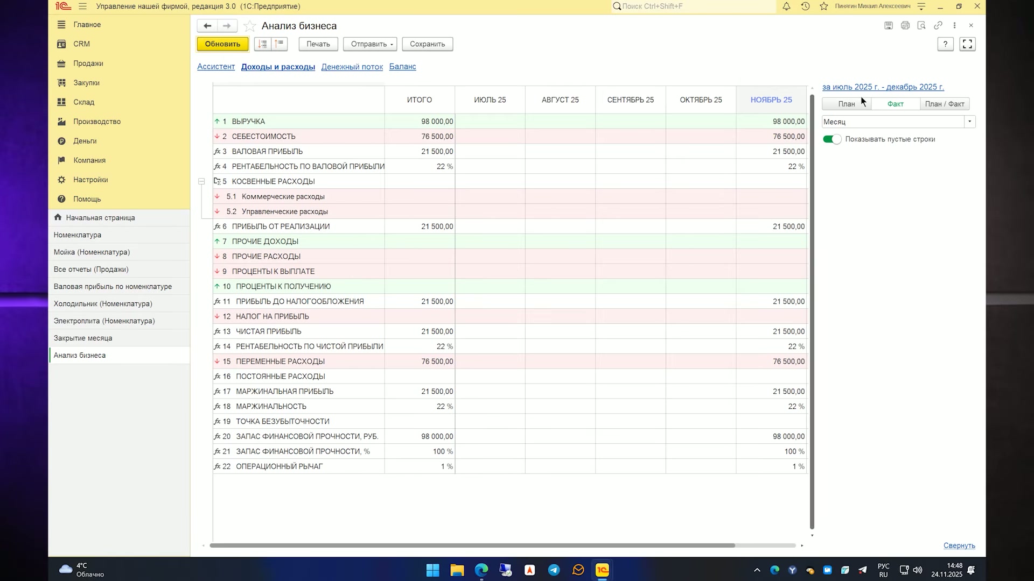Click the notifications bell icon

tap(786, 6)
